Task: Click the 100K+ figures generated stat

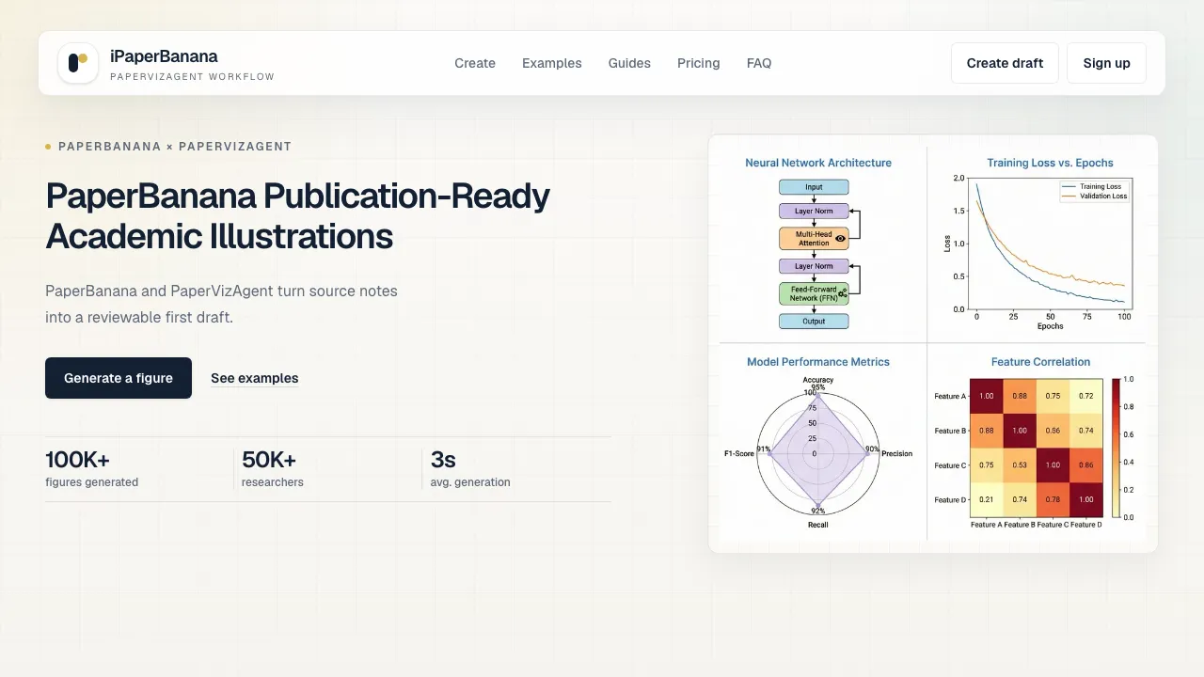Action: pyautogui.click(x=92, y=469)
